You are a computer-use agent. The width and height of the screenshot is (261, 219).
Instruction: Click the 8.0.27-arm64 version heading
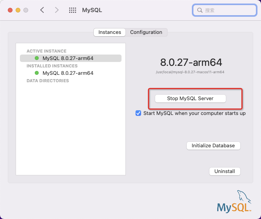pos(191,62)
